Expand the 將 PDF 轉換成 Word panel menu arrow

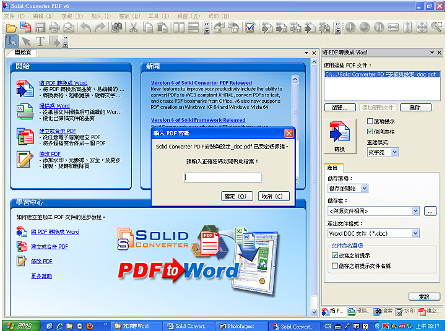(432, 53)
